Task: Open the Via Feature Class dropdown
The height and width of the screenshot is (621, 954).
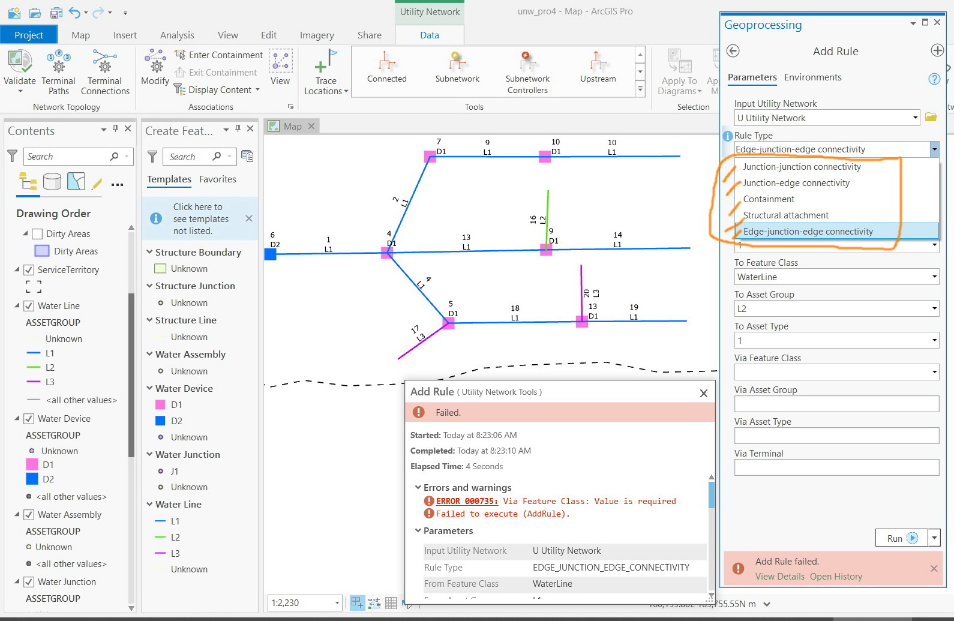Action: coord(934,373)
